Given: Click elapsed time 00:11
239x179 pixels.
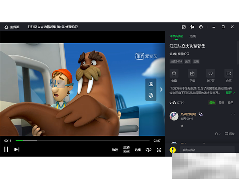Looking at the screenshot, I should [7, 141].
